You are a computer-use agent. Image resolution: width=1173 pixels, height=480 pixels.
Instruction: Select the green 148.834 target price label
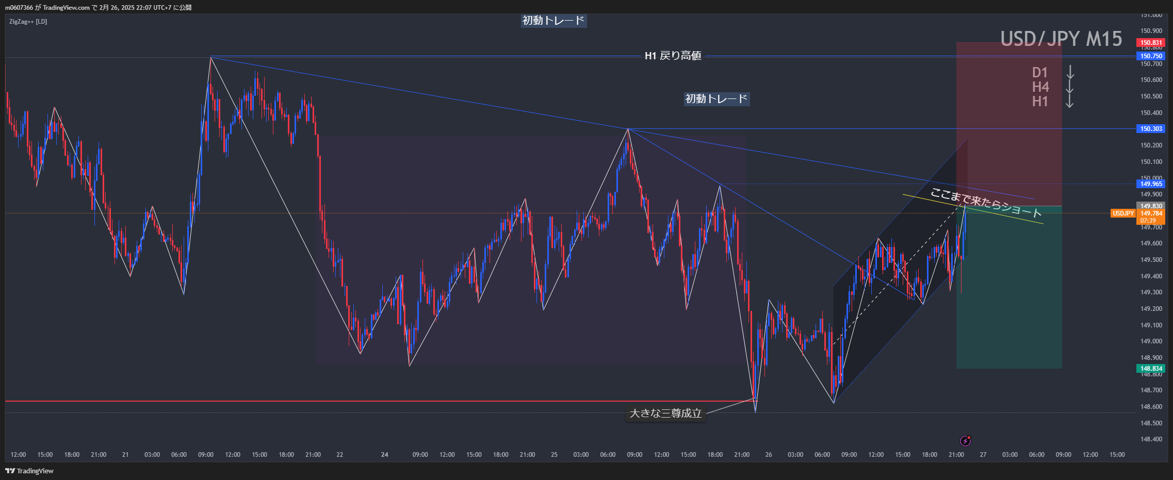pos(1151,369)
